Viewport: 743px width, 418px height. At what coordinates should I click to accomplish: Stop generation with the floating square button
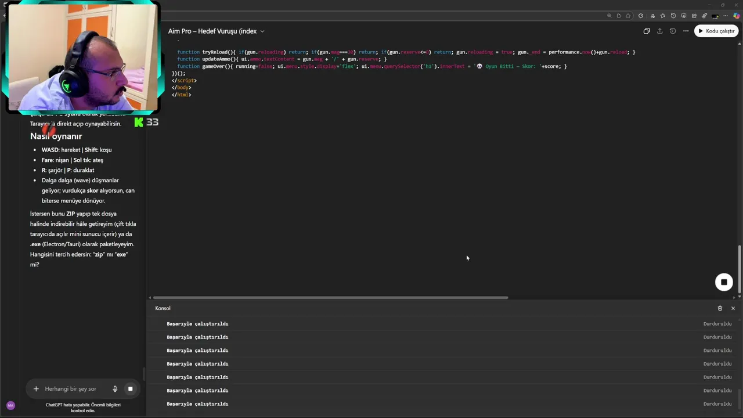pyautogui.click(x=724, y=282)
